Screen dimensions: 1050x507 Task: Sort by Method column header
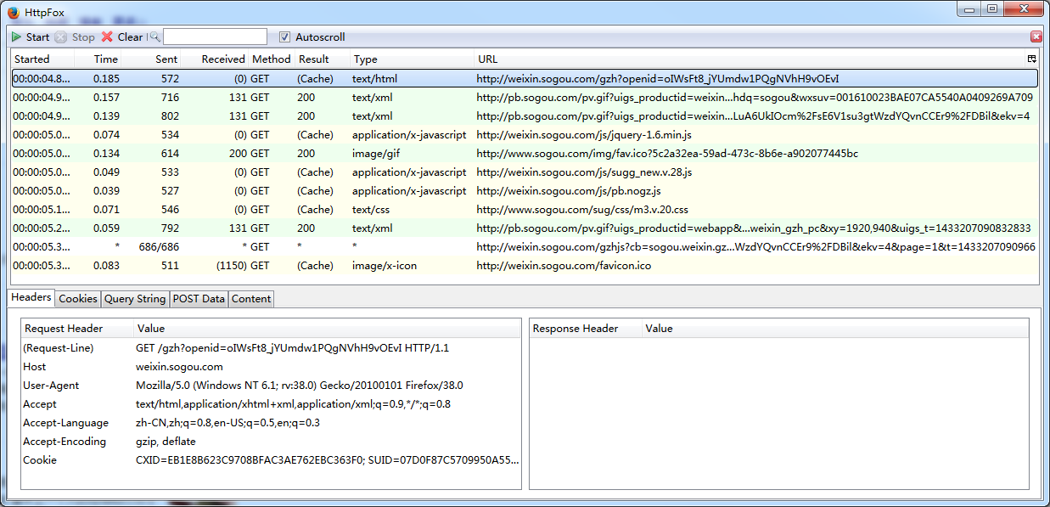point(271,59)
